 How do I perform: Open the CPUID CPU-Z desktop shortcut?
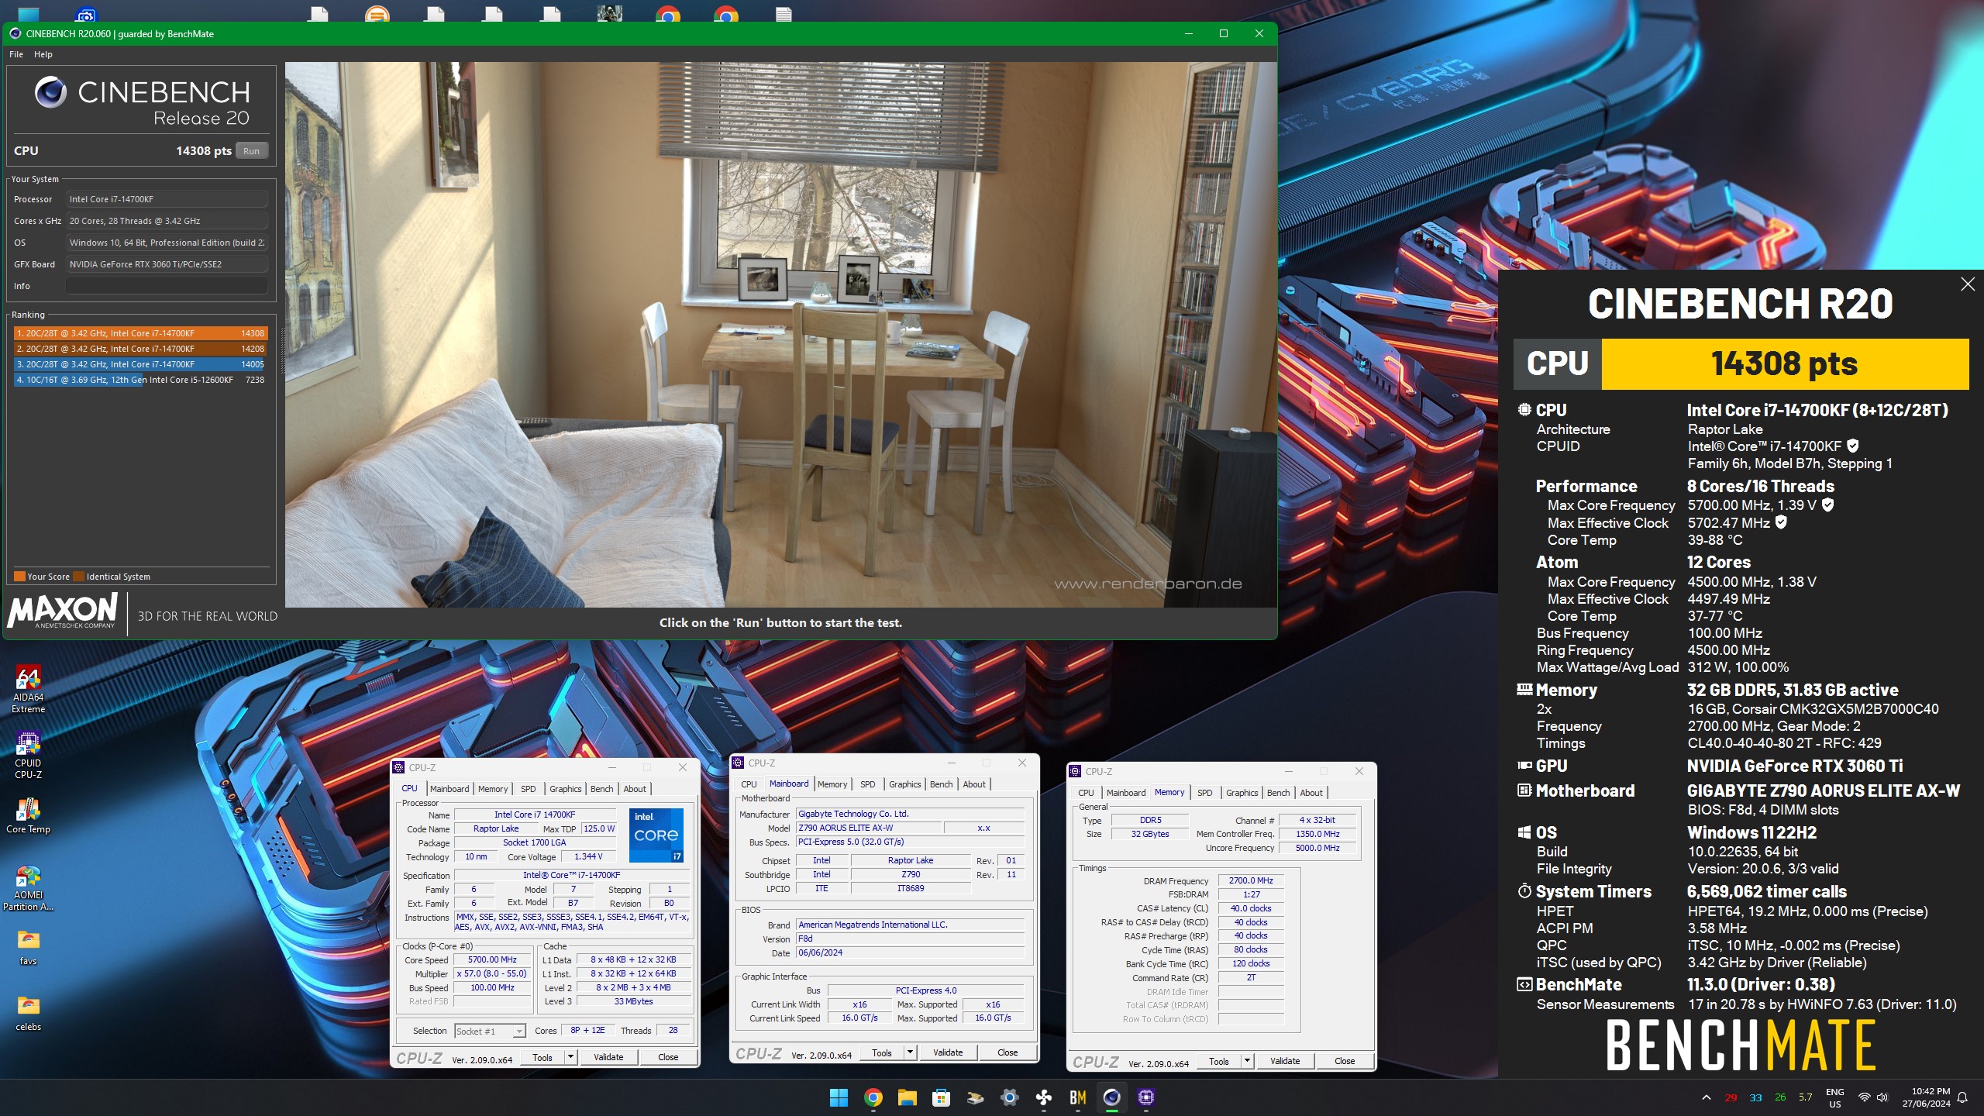point(28,755)
